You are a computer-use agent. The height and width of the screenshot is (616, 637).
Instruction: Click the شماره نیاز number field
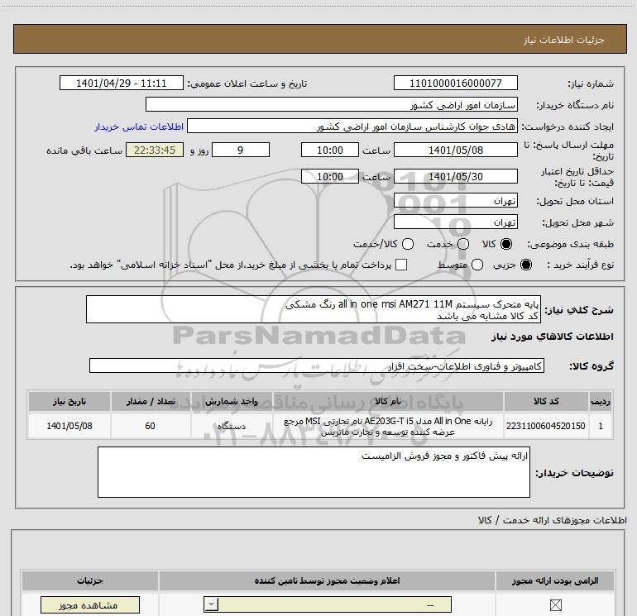(x=455, y=83)
